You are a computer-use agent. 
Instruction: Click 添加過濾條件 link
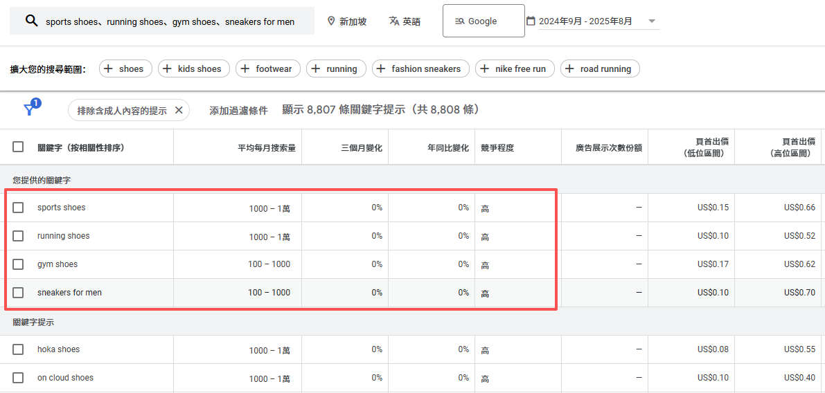(x=238, y=111)
